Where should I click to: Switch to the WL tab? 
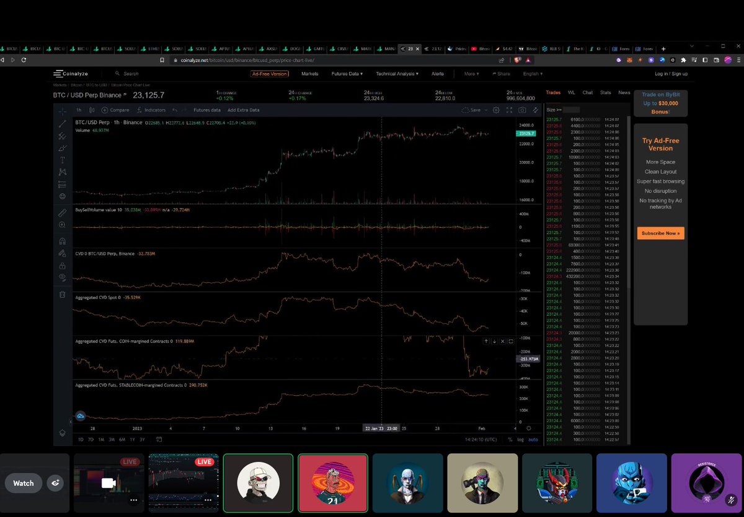pyautogui.click(x=572, y=92)
